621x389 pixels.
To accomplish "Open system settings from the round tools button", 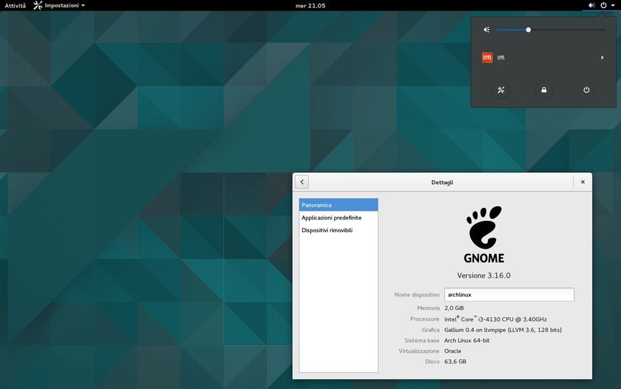I will [x=501, y=90].
